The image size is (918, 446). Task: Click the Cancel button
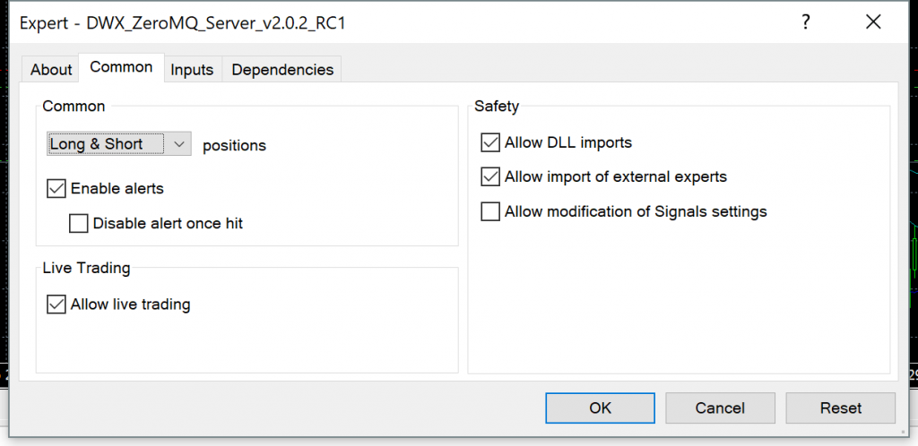pyautogui.click(x=720, y=407)
